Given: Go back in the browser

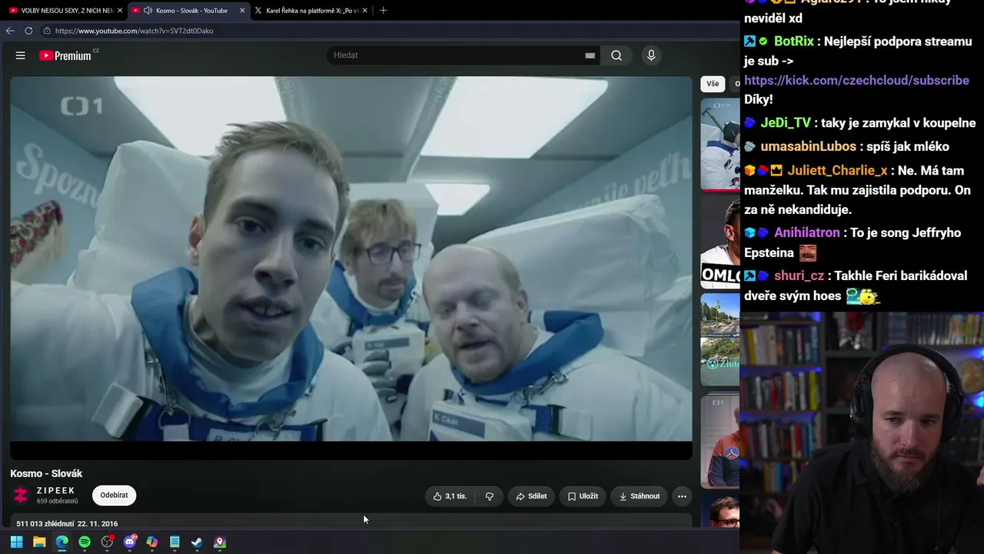Looking at the screenshot, I should click(10, 31).
